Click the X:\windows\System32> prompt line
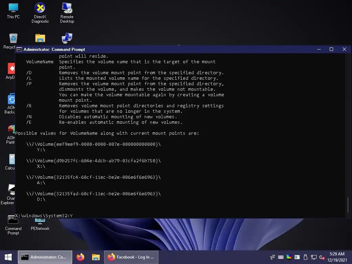 coord(44,216)
